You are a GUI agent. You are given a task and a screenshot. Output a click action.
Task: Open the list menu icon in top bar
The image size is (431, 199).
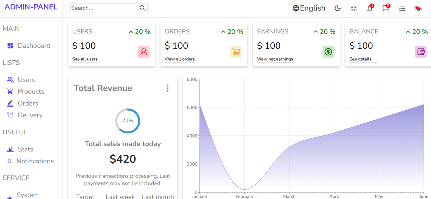(402, 8)
